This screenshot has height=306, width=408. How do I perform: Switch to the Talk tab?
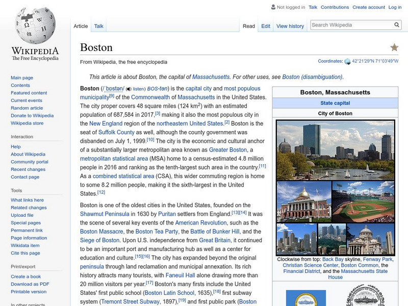[x=98, y=26]
